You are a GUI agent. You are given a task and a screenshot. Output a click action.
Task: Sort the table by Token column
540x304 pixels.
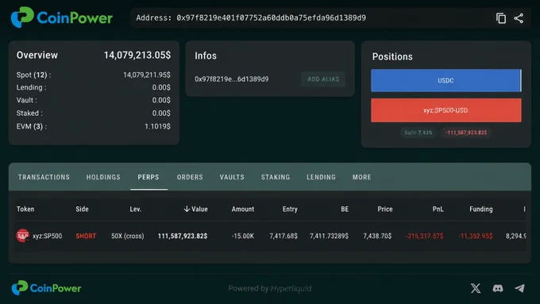[25, 209]
